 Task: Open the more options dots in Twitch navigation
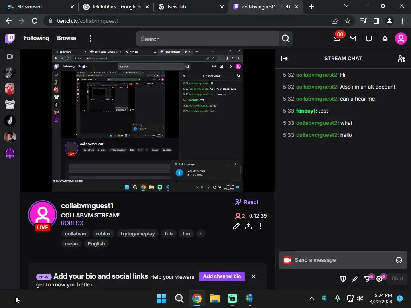(x=90, y=39)
